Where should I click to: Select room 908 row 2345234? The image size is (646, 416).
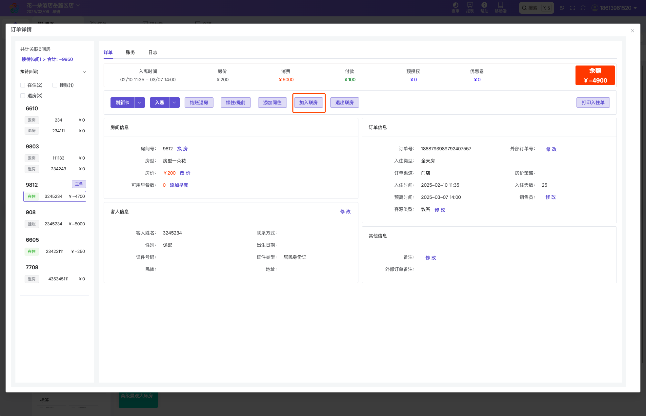click(x=55, y=224)
